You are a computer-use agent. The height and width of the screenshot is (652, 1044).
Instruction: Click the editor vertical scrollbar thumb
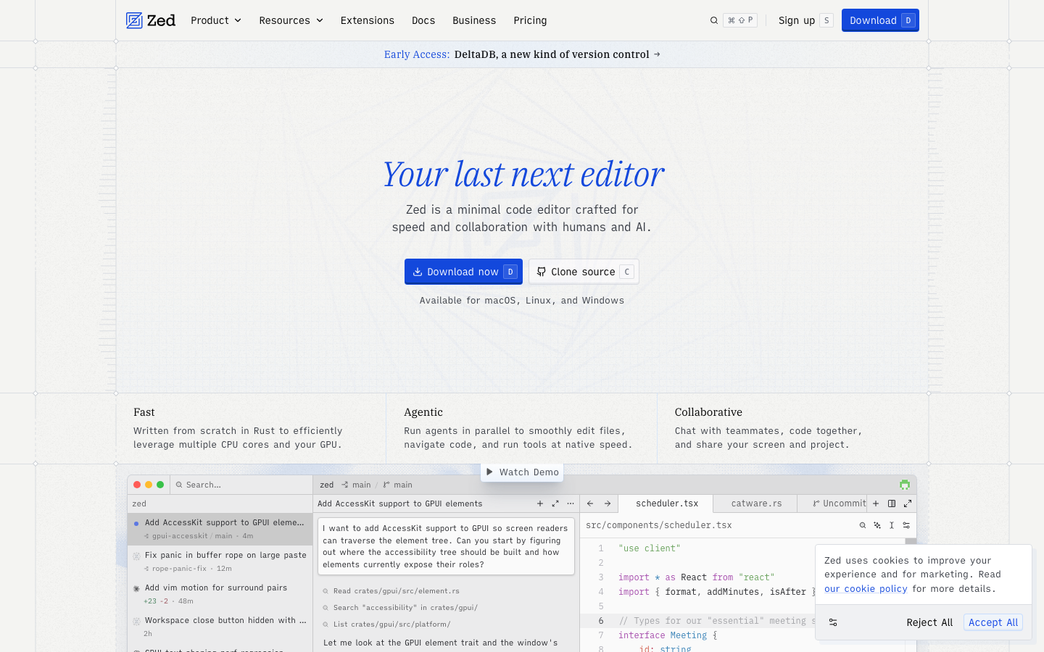click(x=911, y=542)
